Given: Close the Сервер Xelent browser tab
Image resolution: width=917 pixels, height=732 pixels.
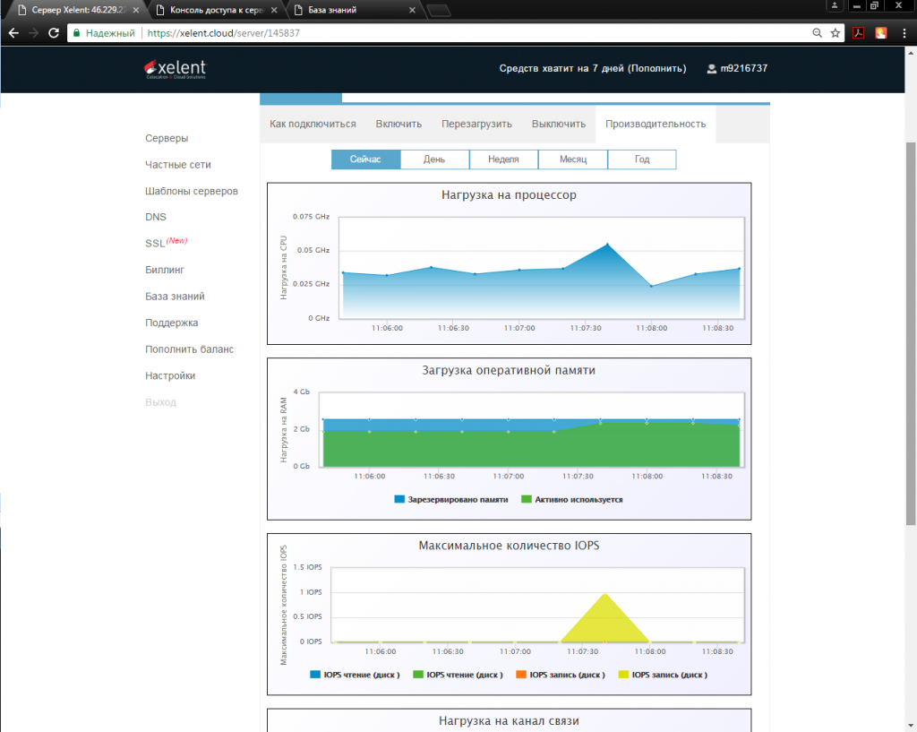Looking at the screenshot, I should (136, 10).
